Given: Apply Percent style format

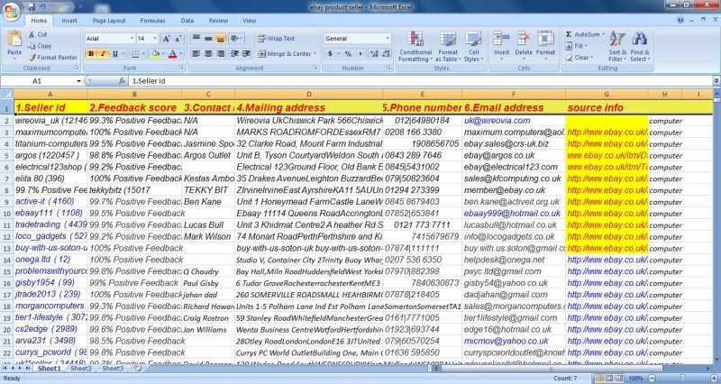Looking at the screenshot, I should tap(348, 54).
